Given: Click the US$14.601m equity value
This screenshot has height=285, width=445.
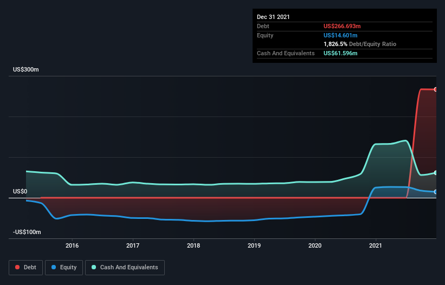Looking at the screenshot, I should (340, 35).
